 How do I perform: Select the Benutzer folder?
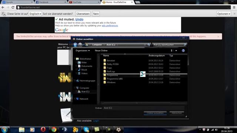[x=111, y=61]
